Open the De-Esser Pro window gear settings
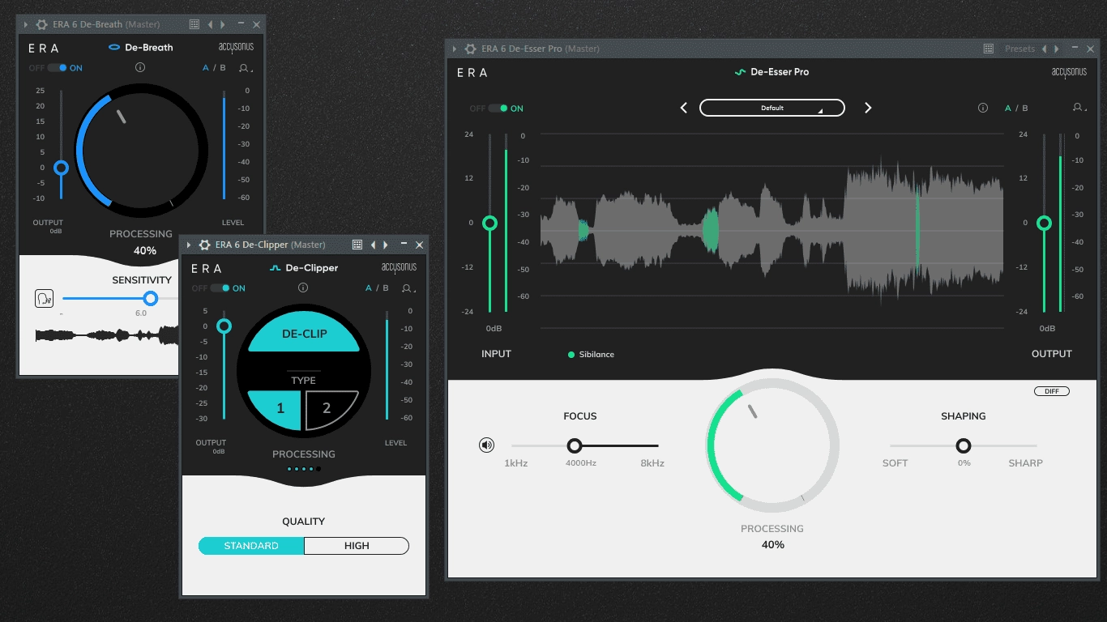1107x622 pixels. pos(471,49)
